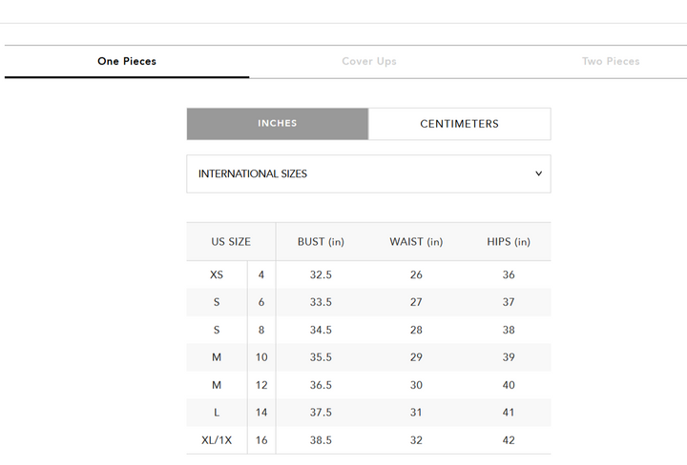Click the US SIZE column header
Image resolution: width=687 pixels, height=465 pixels.
[x=231, y=242]
